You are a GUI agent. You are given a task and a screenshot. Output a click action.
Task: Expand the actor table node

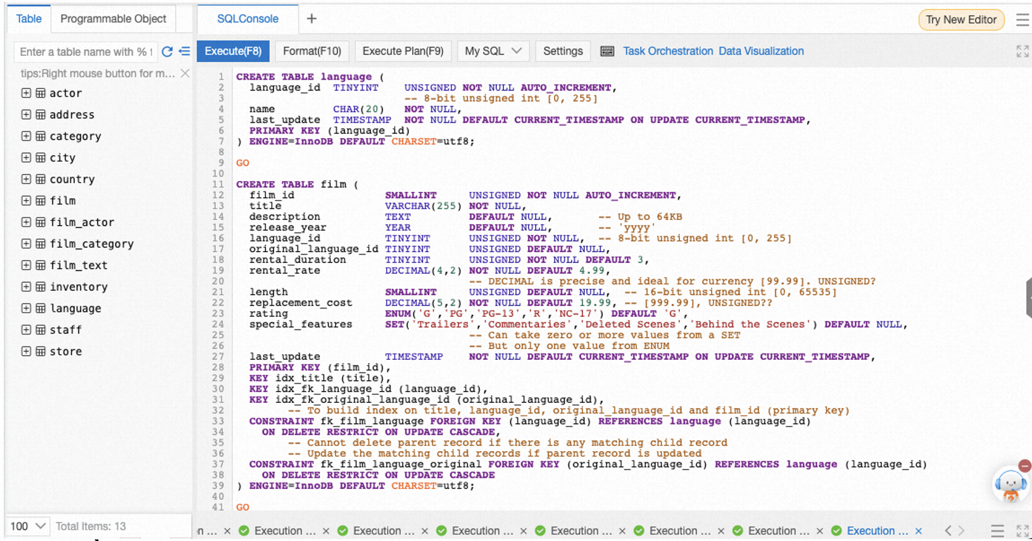pos(26,93)
